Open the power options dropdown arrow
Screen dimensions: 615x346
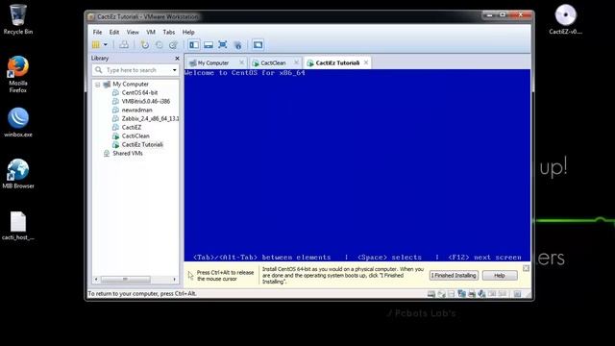point(106,45)
